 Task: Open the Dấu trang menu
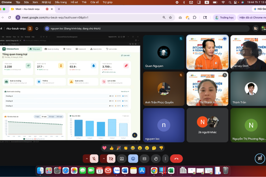click(x=61, y=2)
